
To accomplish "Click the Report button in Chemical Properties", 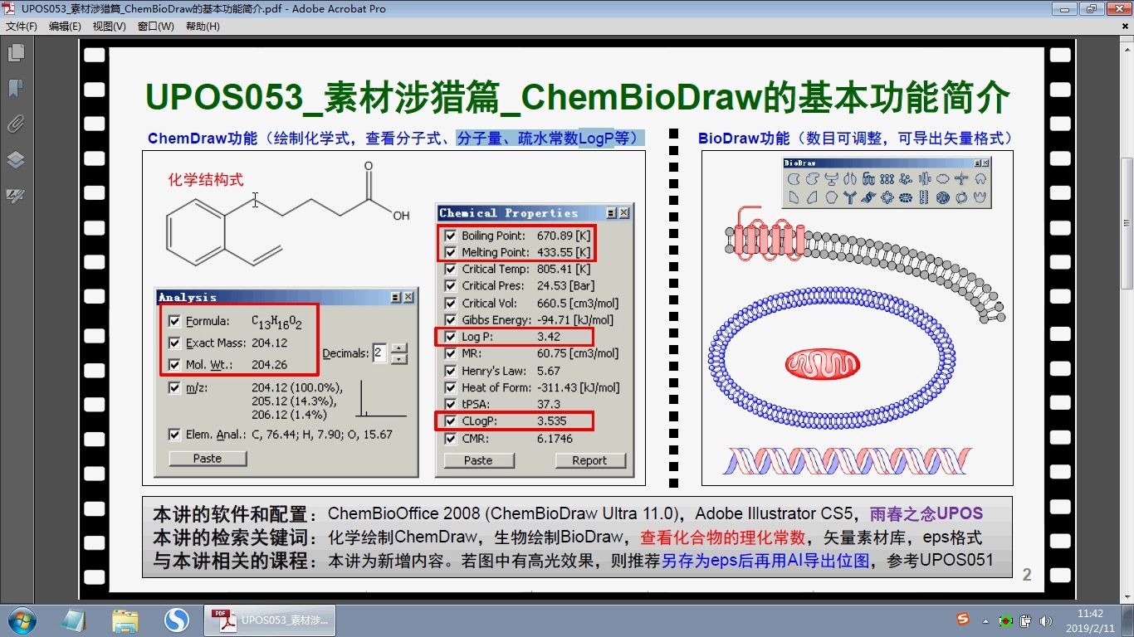I will [590, 460].
